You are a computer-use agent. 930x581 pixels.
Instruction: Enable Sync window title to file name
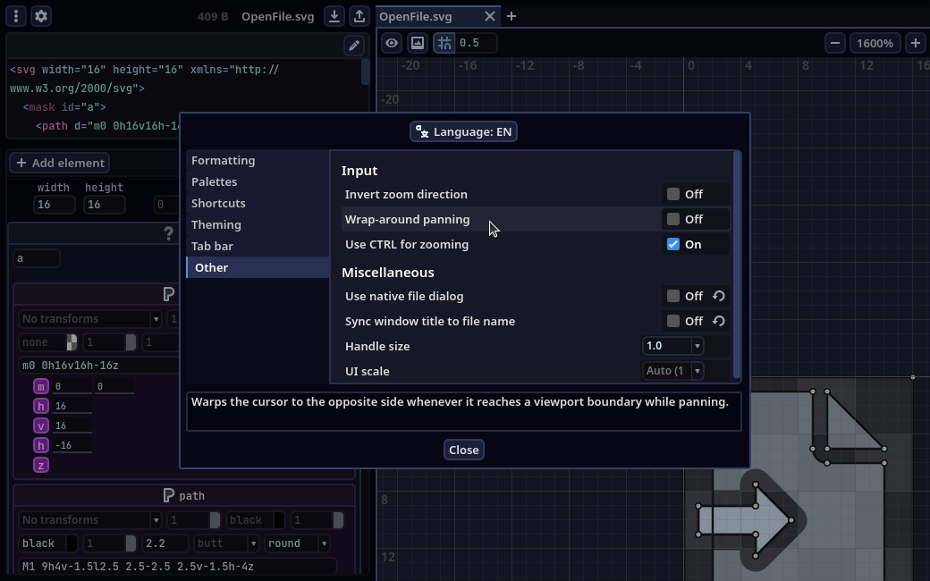click(x=673, y=321)
